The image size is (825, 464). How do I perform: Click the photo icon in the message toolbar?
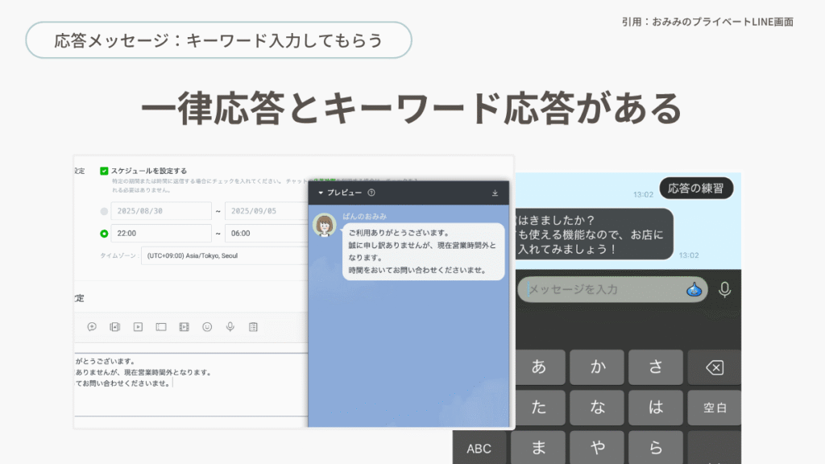(114, 326)
